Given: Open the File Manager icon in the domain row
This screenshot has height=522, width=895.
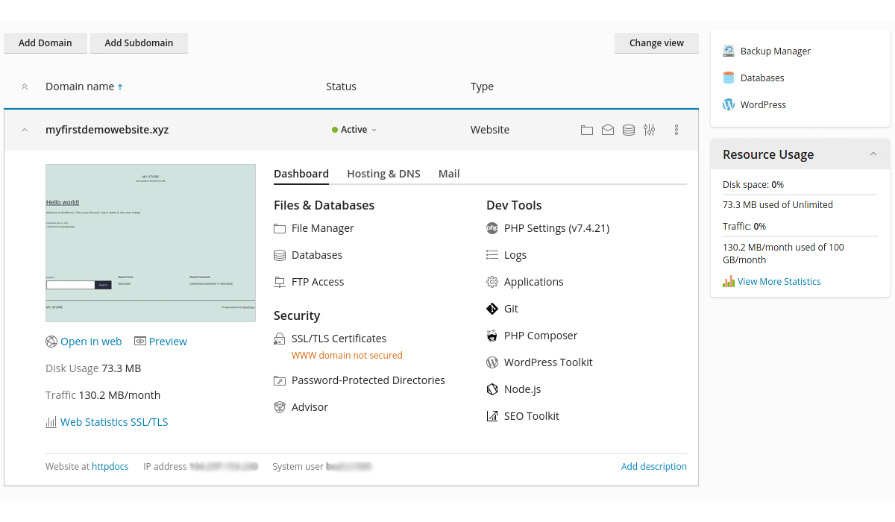Looking at the screenshot, I should point(586,129).
